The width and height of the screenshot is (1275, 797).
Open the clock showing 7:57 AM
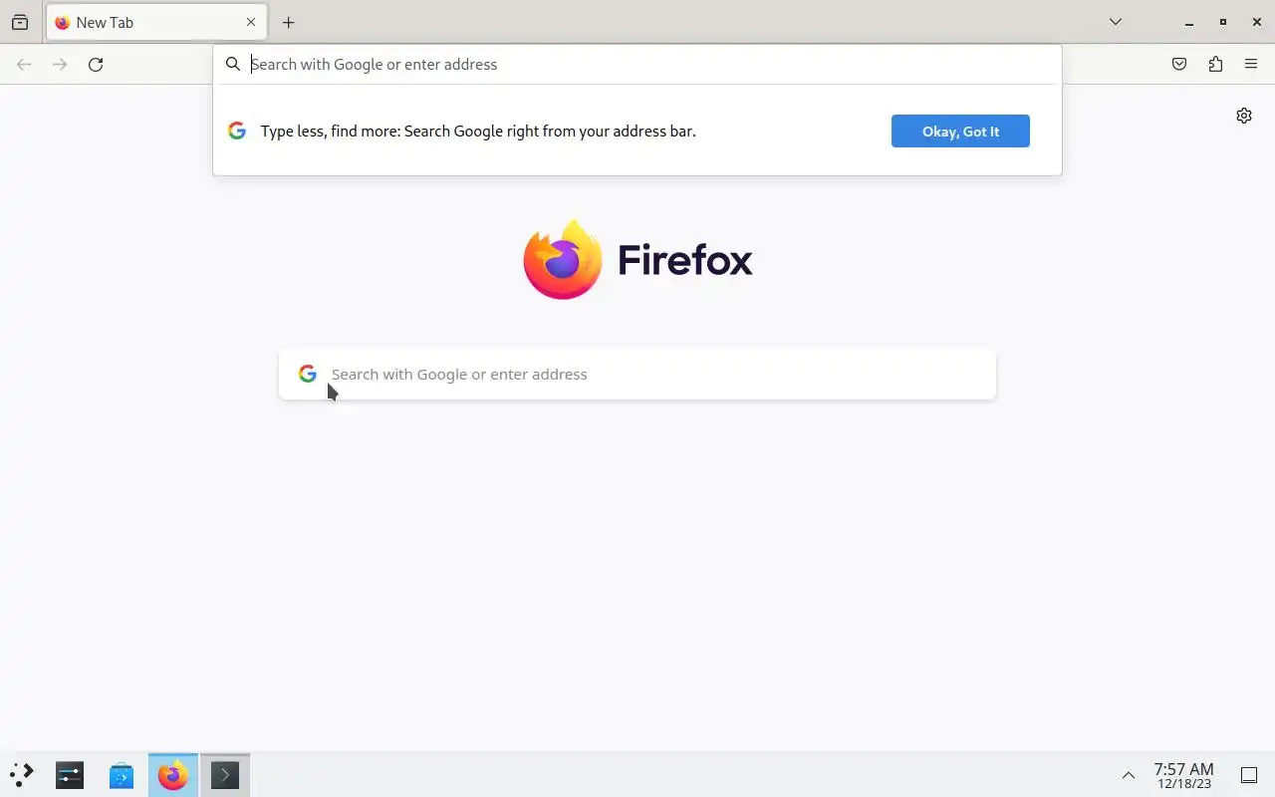point(1183,775)
